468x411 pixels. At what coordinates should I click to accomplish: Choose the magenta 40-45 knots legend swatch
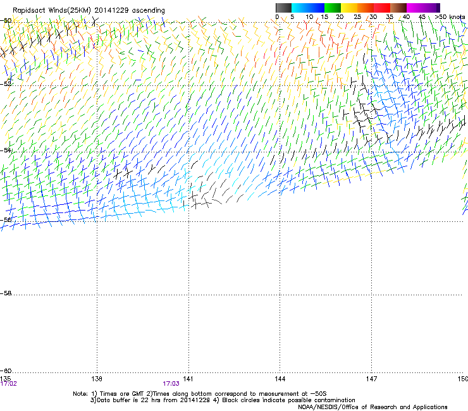pos(415,8)
